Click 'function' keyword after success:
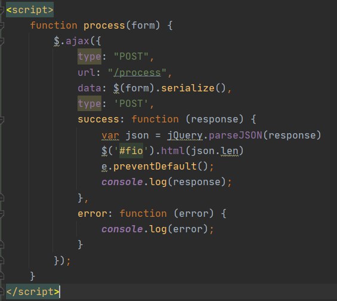 coord(155,119)
